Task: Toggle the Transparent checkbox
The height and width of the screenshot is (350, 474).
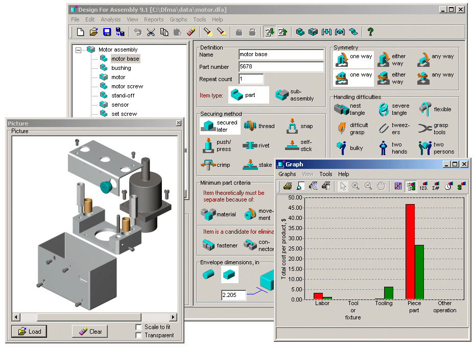Action: 139,335
